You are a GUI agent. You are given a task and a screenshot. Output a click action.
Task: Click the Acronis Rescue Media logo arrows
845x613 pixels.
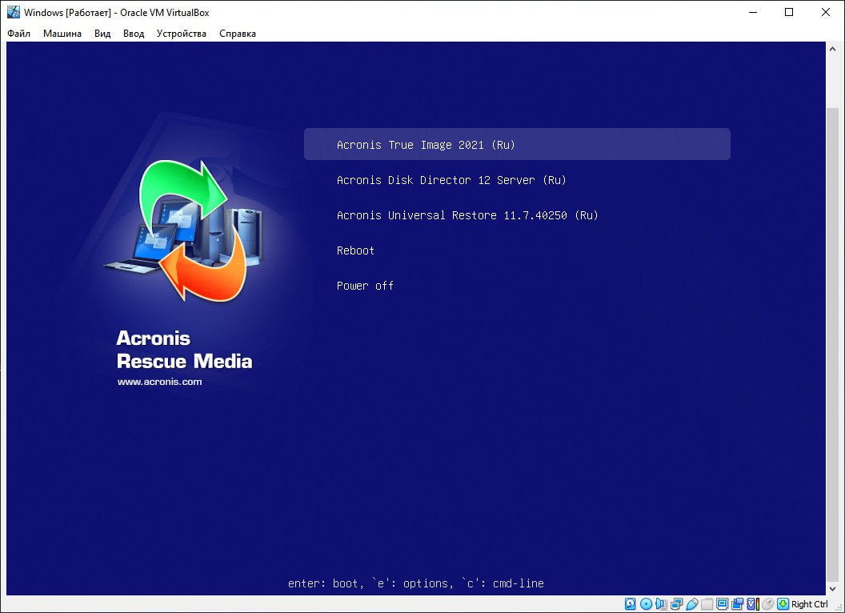click(x=183, y=229)
